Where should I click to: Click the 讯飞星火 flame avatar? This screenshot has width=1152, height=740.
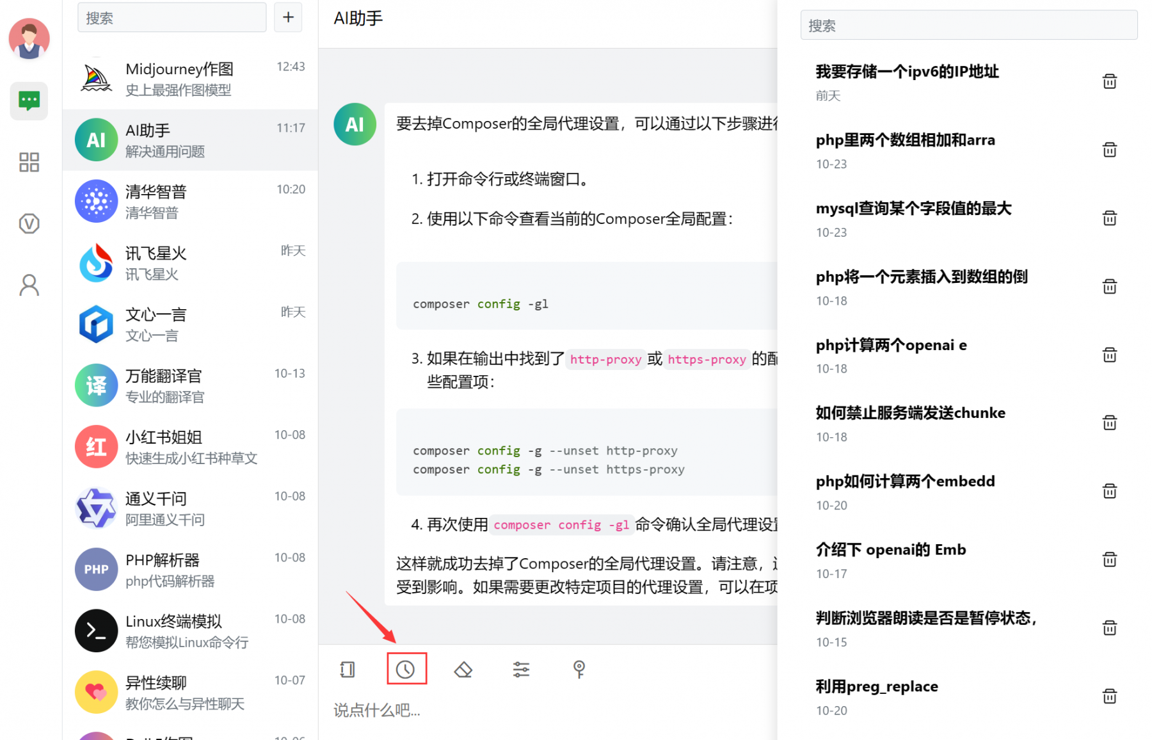96,262
